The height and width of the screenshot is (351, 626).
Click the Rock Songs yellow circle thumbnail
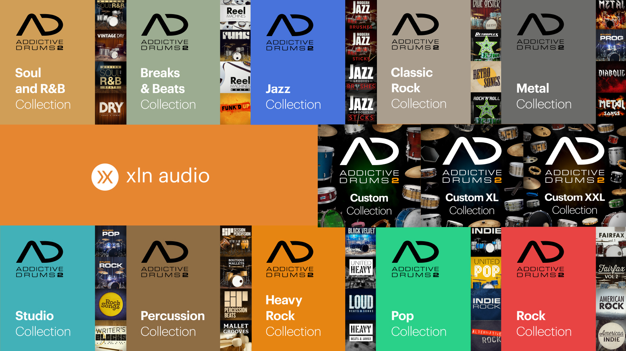(x=111, y=304)
